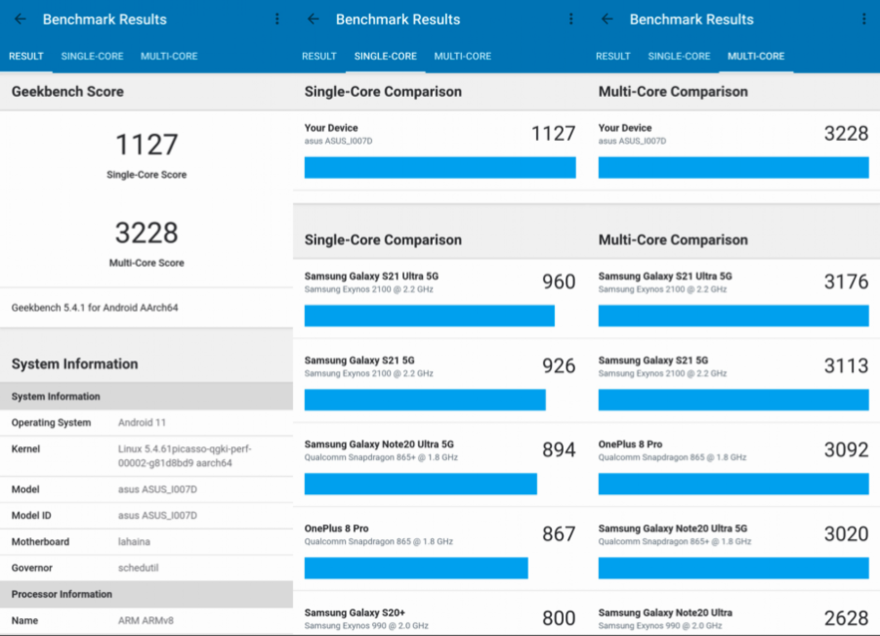Tap Samsung Galaxy S21 Ultra 5G in the single-core list

[372, 276]
